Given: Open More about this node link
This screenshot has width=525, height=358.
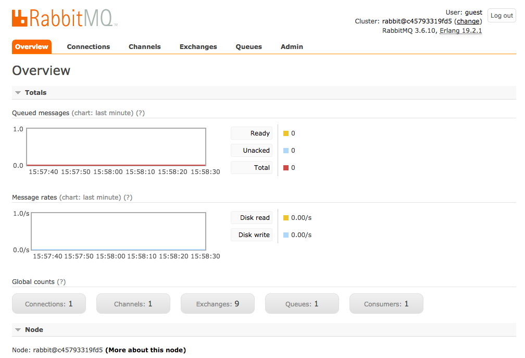Looking at the screenshot, I should (x=145, y=350).
